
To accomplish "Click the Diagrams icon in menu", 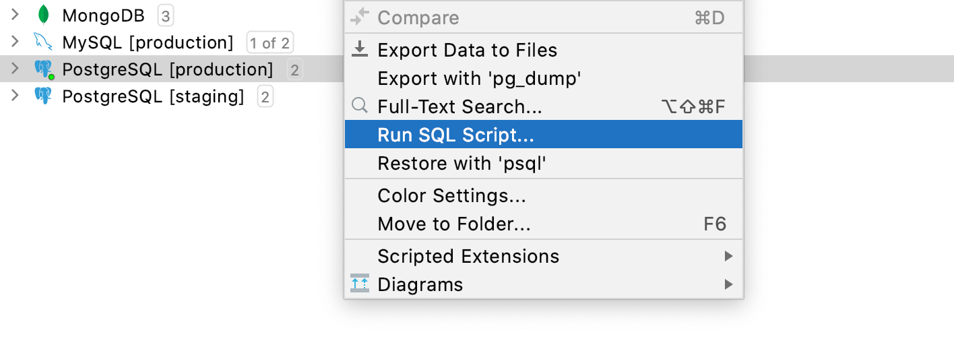I will 360,284.
